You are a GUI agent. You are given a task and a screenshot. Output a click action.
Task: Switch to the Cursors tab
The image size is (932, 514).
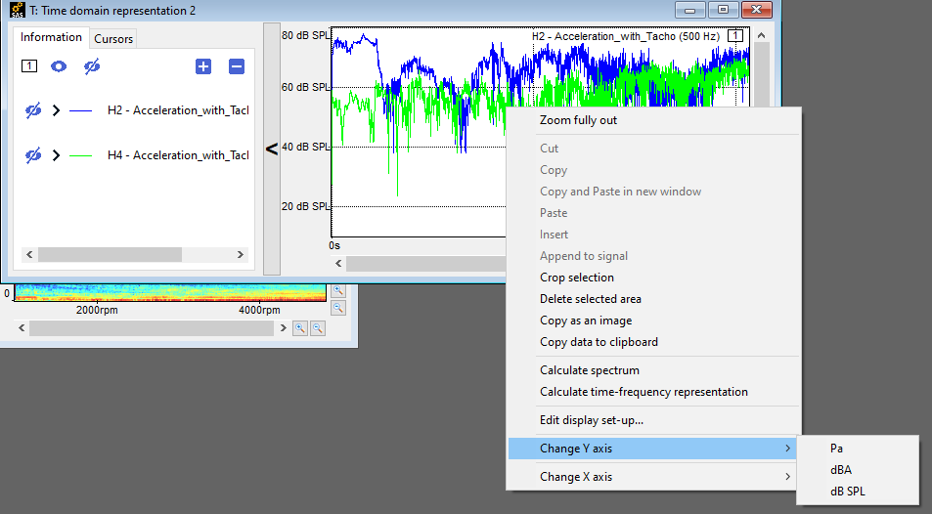tap(113, 39)
